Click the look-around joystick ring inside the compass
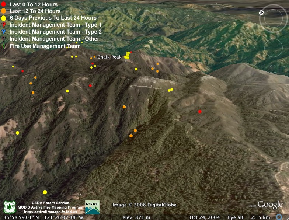The height and width of the screenshot is (220, 289). [x=273, y=18]
